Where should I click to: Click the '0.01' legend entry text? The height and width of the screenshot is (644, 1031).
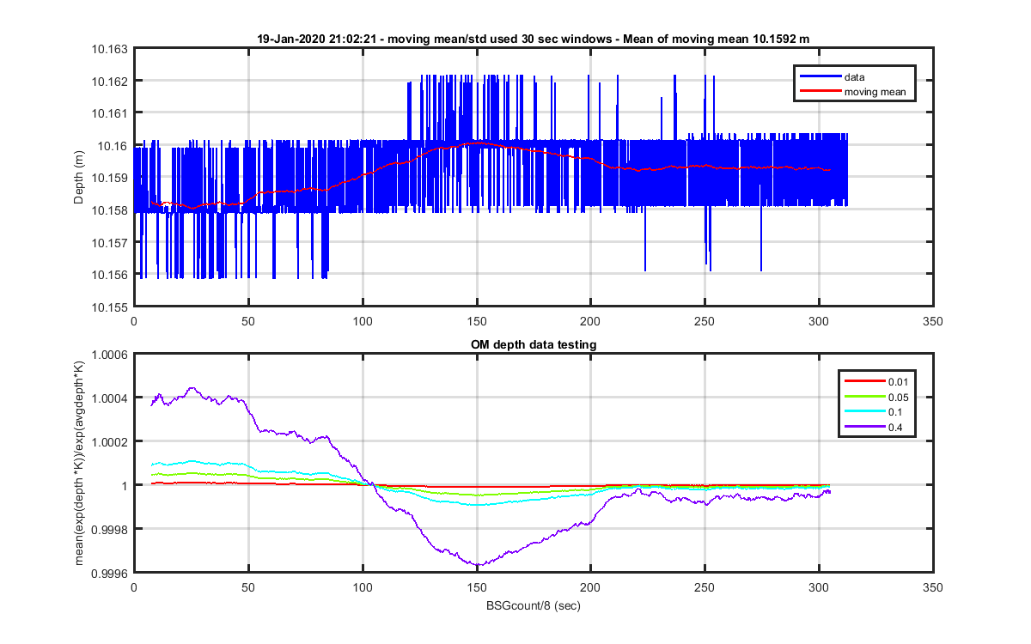pyautogui.click(x=898, y=381)
